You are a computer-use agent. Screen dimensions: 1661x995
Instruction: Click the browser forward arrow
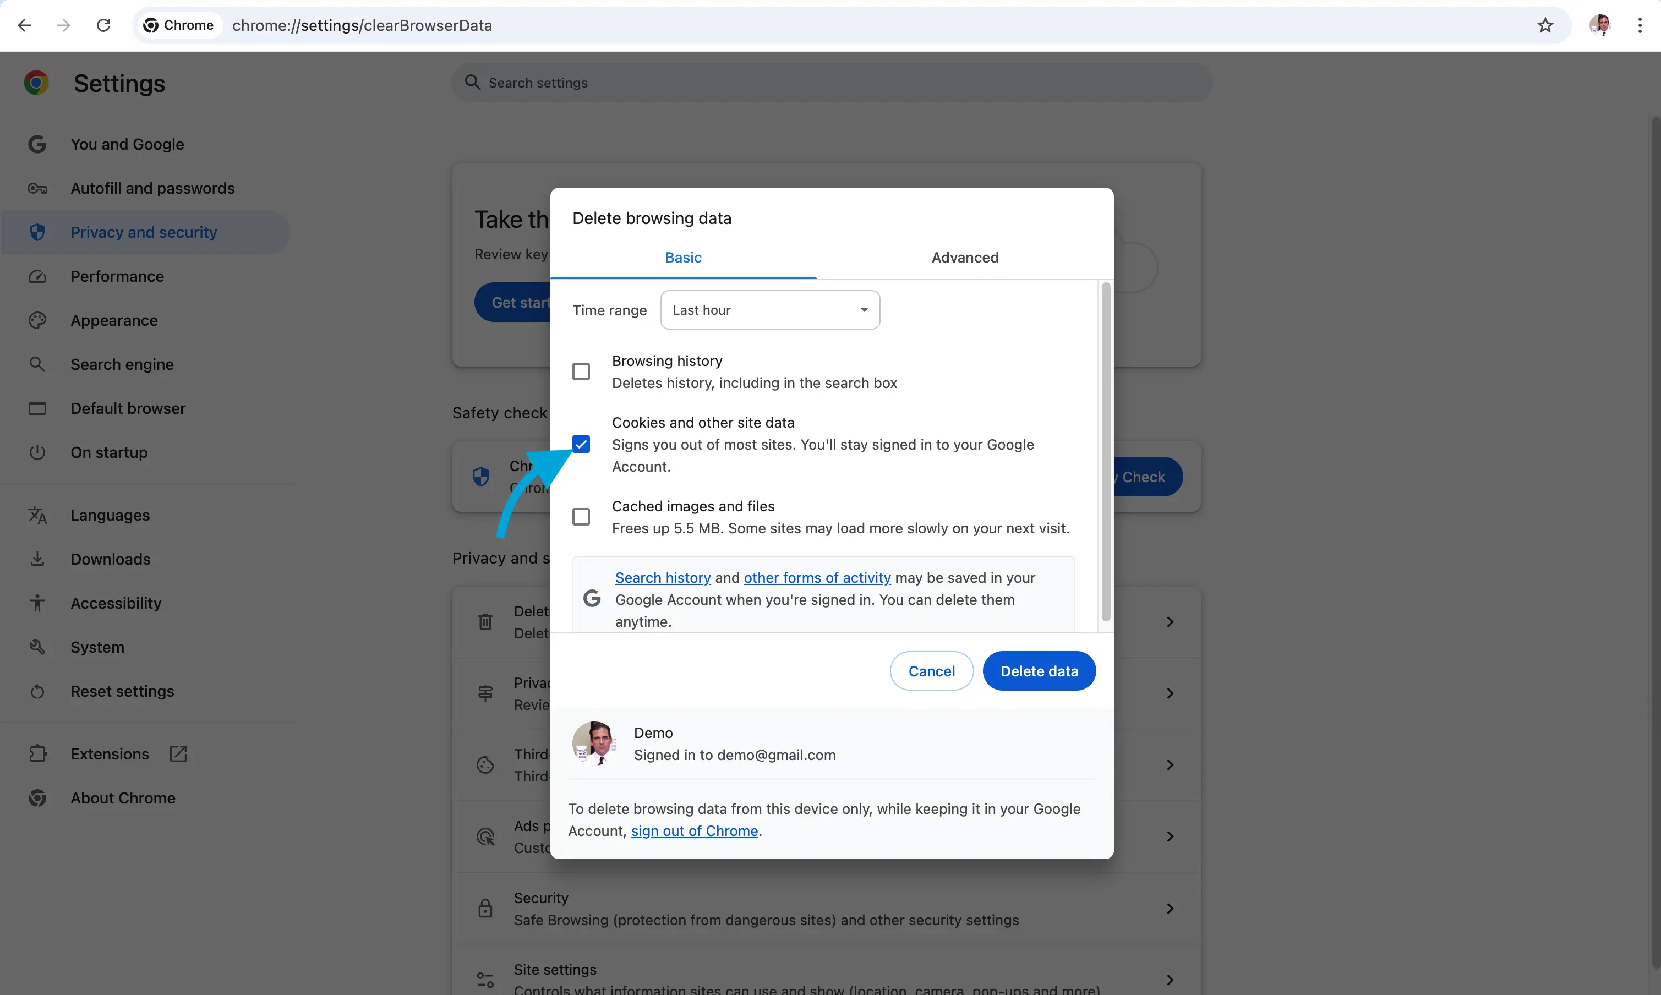tap(64, 25)
